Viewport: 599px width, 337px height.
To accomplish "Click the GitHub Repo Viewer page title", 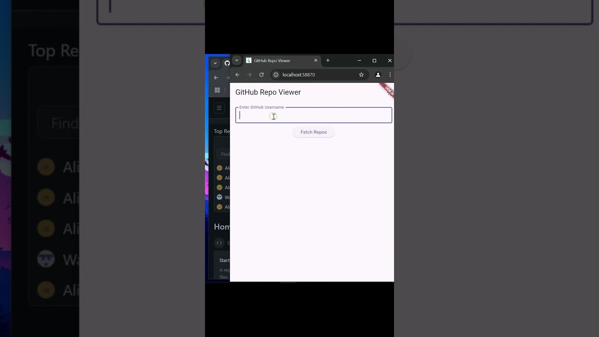I will click(268, 92).
